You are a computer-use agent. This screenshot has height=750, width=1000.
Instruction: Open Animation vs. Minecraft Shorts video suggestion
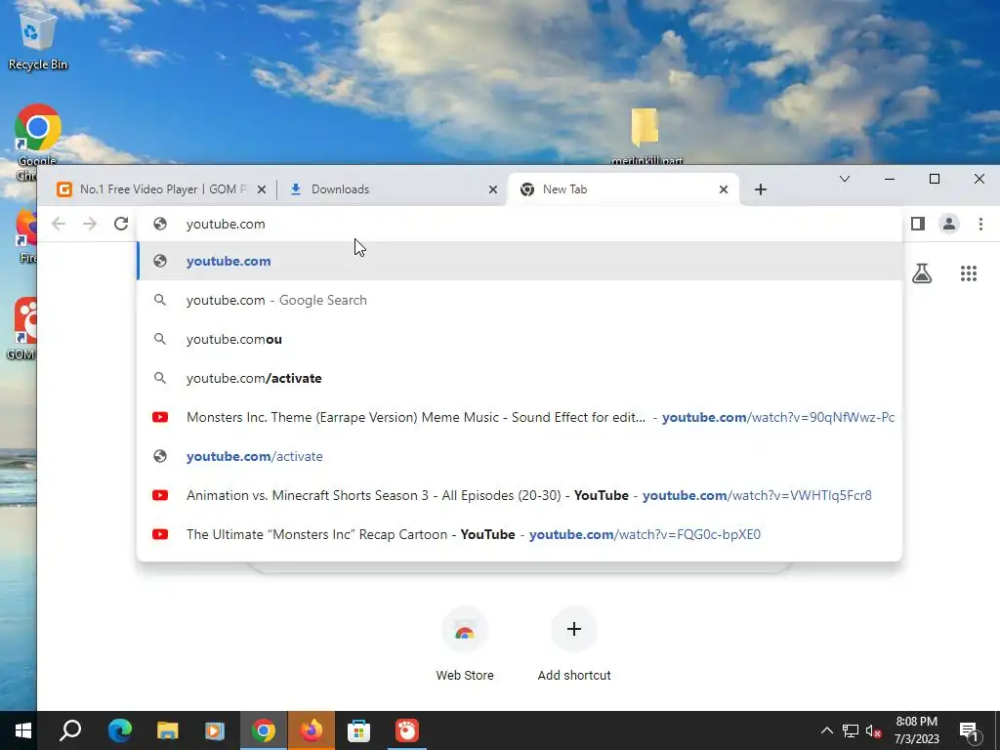pyautogui.click(x=520, y=495)
